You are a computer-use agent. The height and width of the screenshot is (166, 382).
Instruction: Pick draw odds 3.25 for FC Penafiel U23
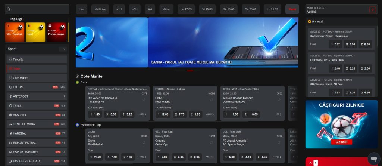[x=351, y=68]
